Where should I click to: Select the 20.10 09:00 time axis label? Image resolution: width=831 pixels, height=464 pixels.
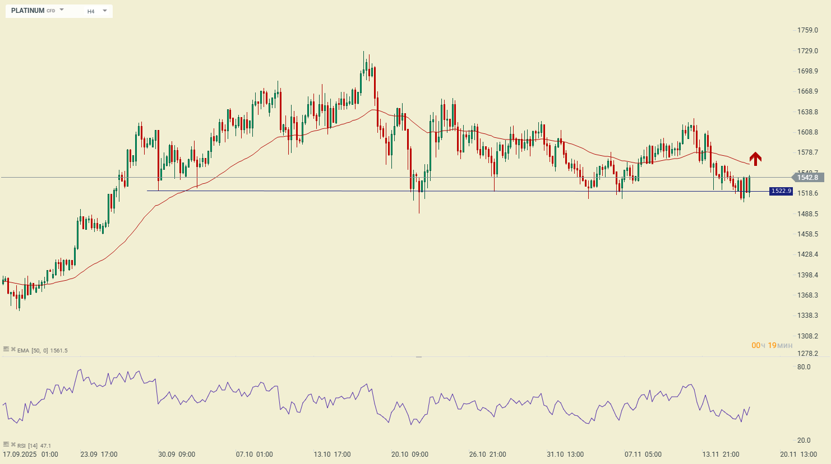[410, 454]
